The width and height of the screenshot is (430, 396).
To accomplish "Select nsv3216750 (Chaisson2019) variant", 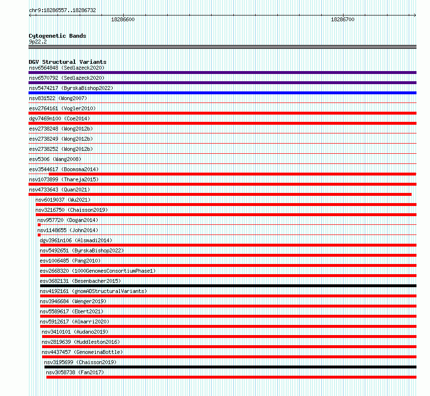I will 72,210.
